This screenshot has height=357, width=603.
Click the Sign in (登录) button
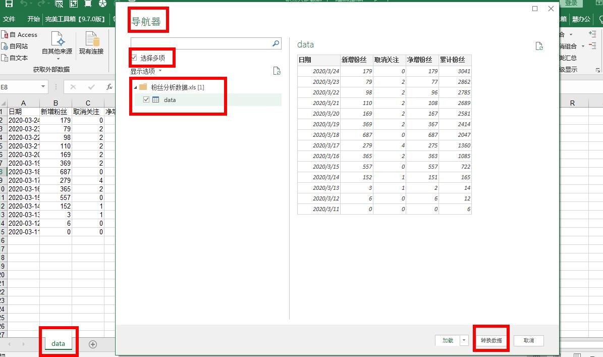tap(571, 3)
